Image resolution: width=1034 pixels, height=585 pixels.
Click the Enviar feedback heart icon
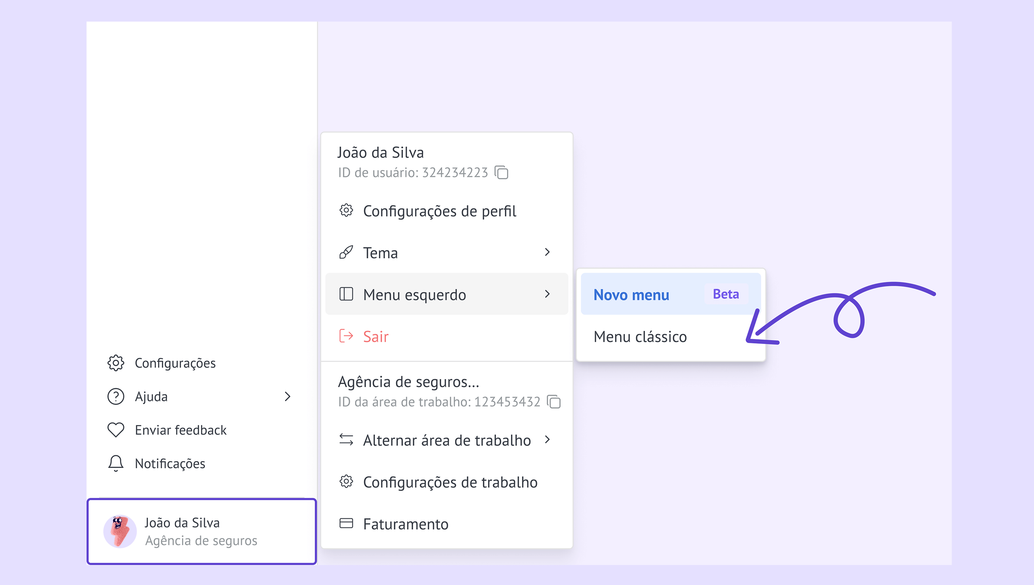coord(116,430)
